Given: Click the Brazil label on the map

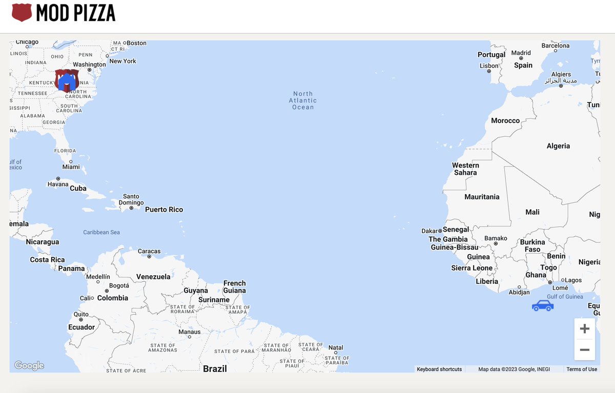Looking at the screenshot, I should [215, 368].
